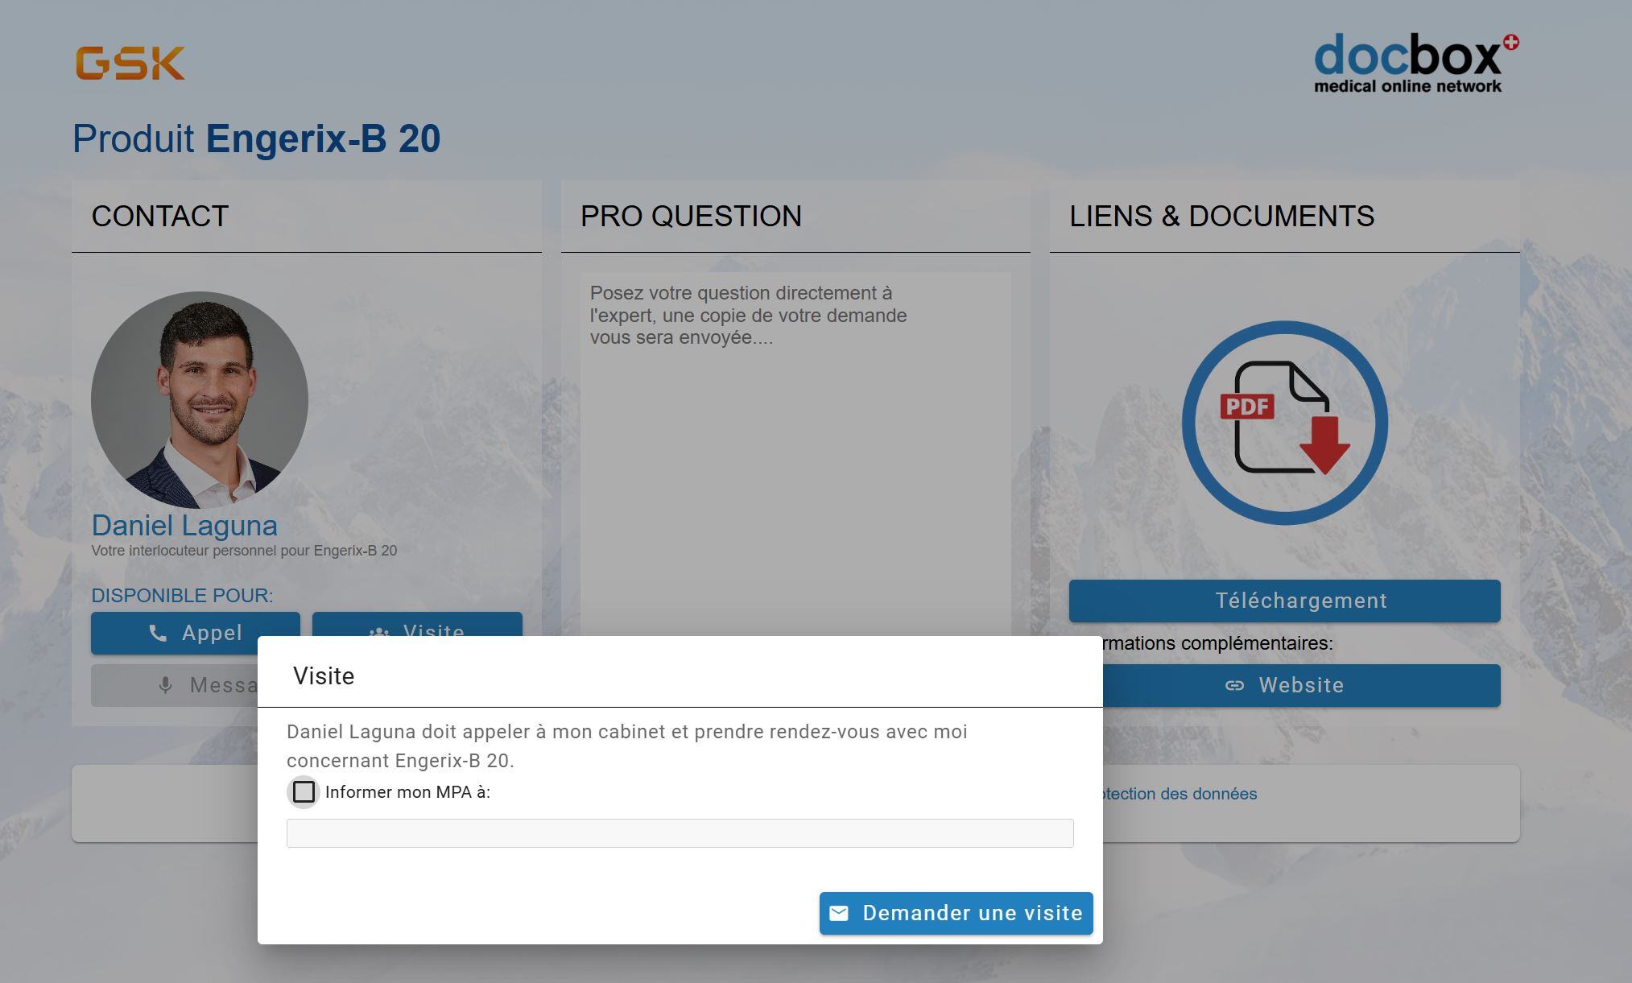
Task: Click the PDF download circle icon
Action: 1284,423
